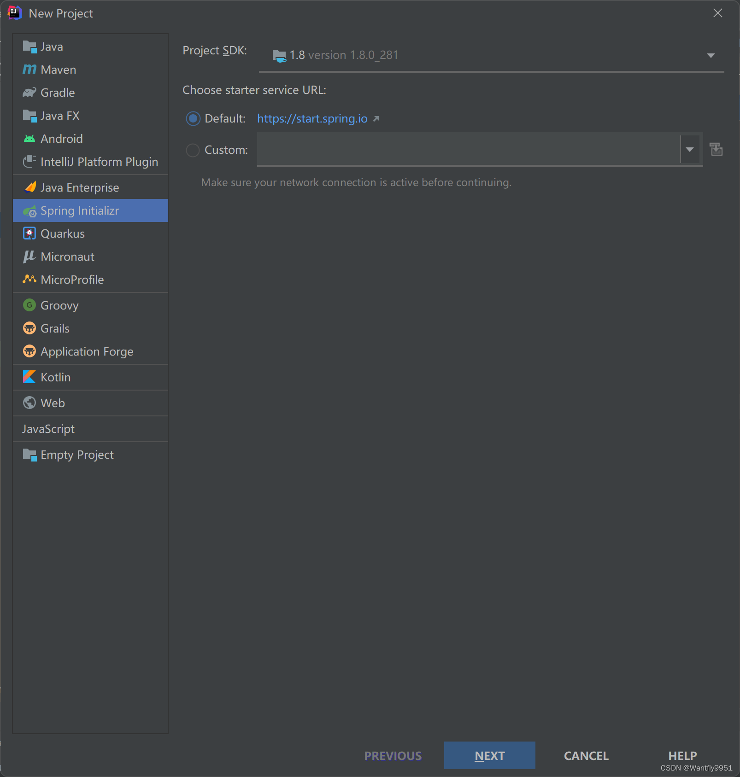Click the '1.8 version 1.8.0_281' SDK value

[344, 55]
